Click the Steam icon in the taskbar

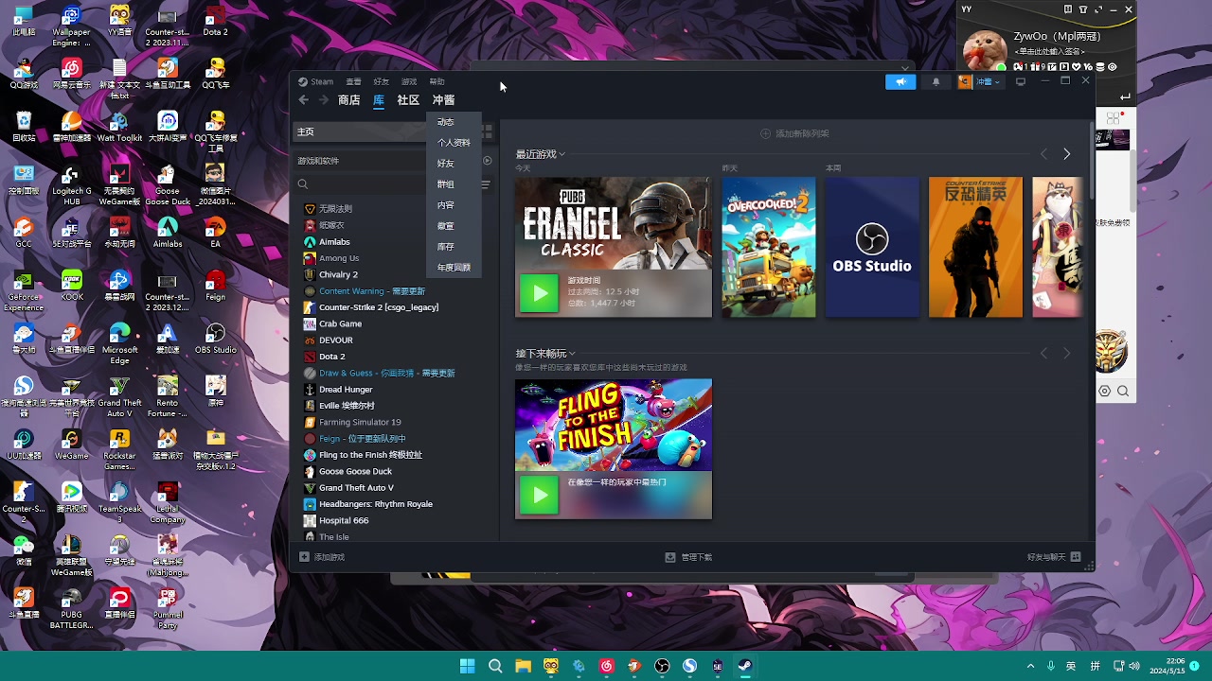click(x=745, y=666)
